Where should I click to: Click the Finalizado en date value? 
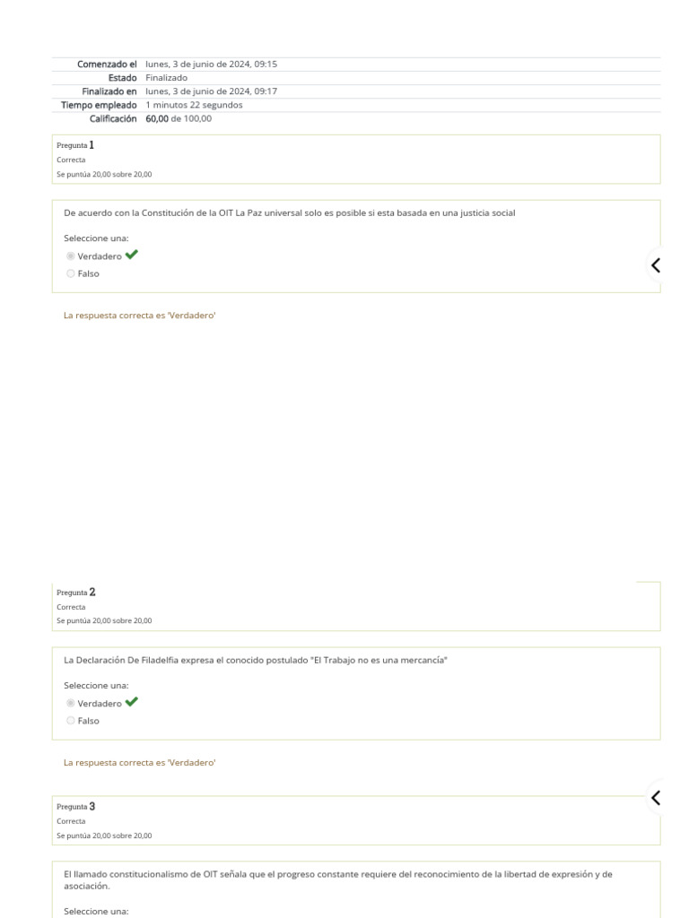(x=211, y=91)
